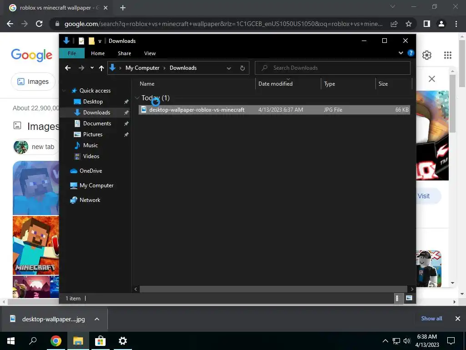Open the network tray icon

click(396, 341)
